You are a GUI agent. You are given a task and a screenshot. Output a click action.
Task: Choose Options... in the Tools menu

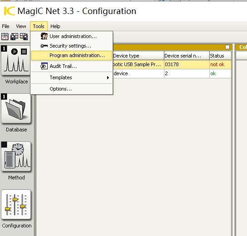[72, 89]
